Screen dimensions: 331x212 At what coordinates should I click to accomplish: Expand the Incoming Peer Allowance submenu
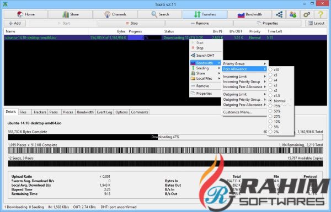244,87
